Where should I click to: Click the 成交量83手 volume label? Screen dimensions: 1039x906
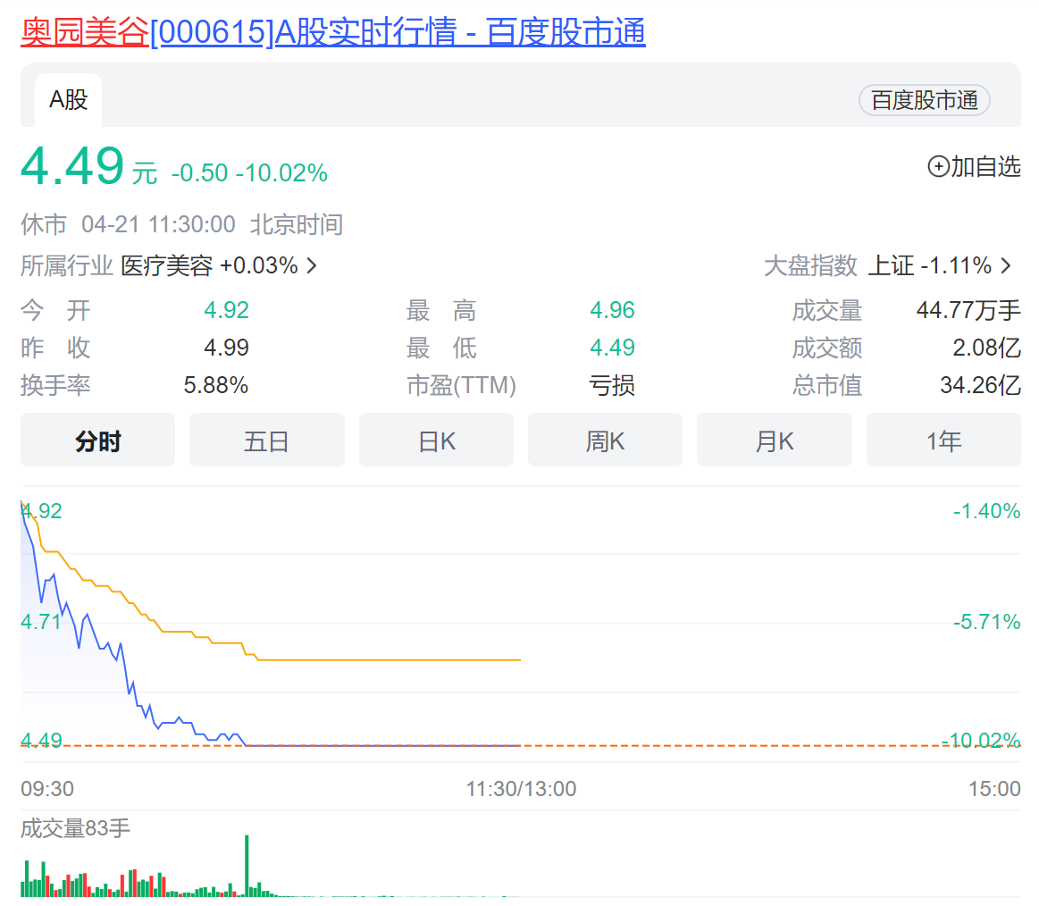[76, 828]
